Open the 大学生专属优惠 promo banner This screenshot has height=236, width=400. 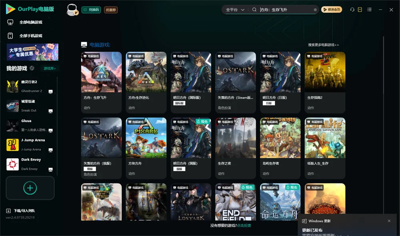32,52
